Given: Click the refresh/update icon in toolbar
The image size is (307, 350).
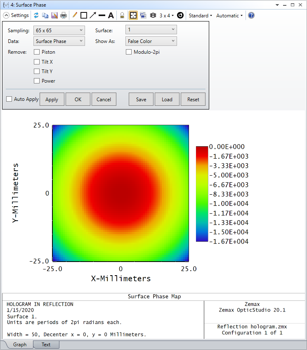Looking at the screenshot, I should 36,15.
